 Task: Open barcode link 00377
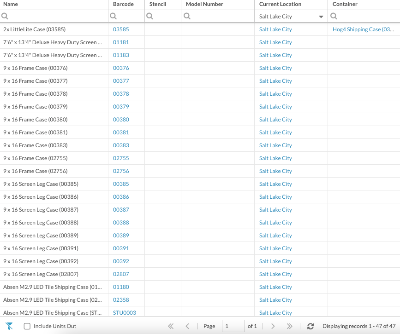tap(121, 81)
